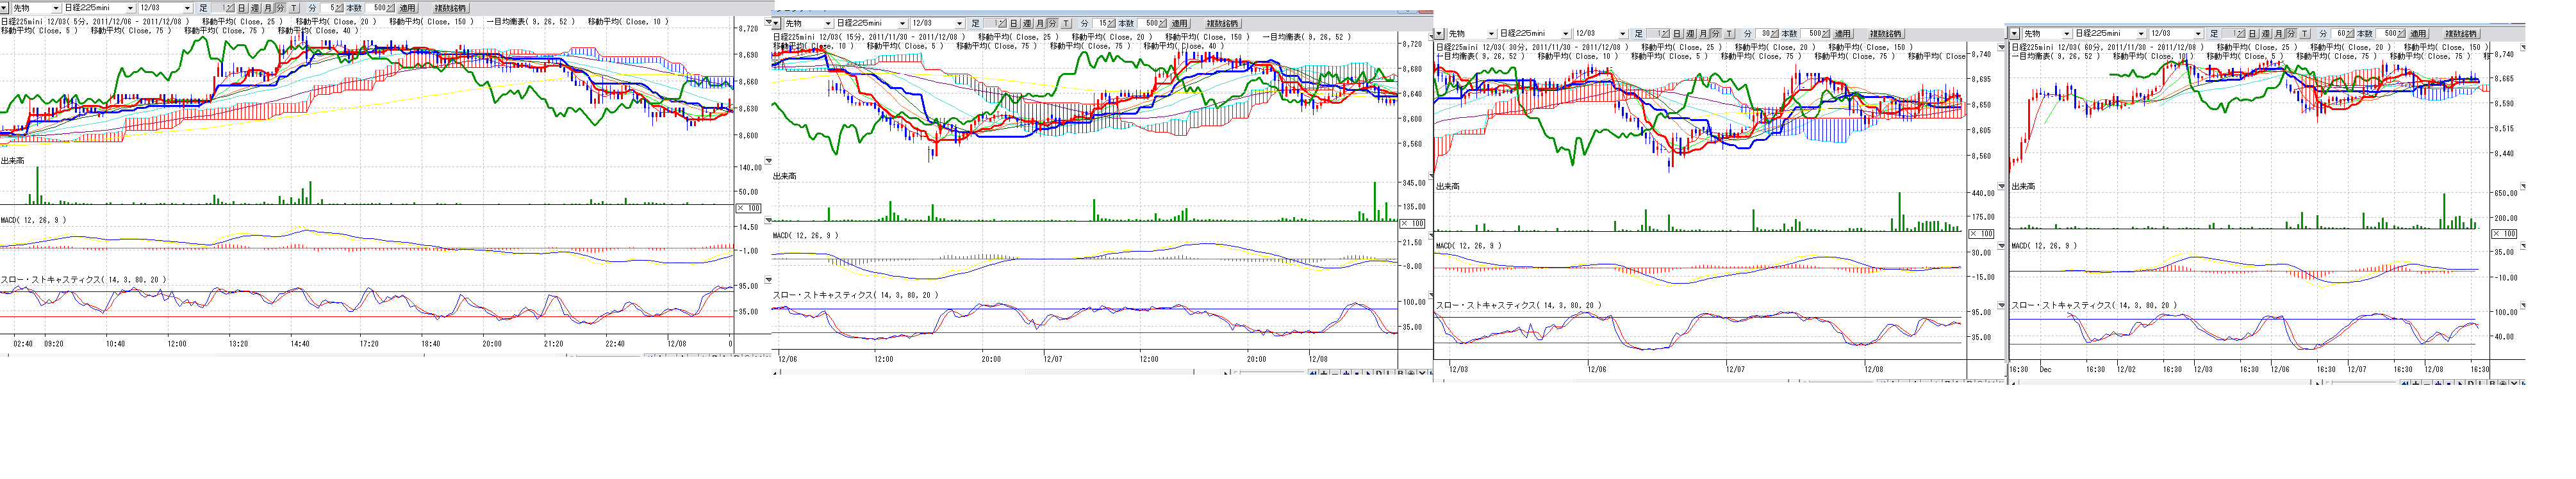The image size is (2576, 479).
Task: Expand the 12/03 contract dropdown in the 30-minute chart
Action: [1623, 34]
